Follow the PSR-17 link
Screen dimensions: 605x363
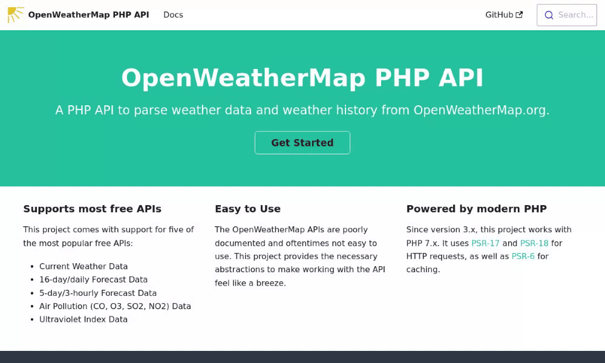[x=485, y=243]
